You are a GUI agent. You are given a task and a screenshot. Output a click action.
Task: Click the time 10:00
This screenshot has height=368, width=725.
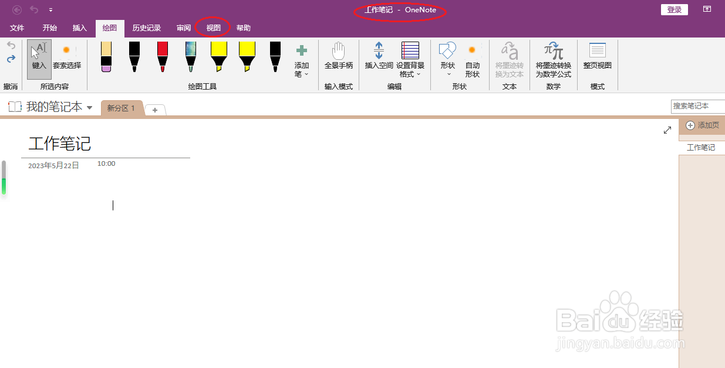pyautogui.click(x=106, y=164)
